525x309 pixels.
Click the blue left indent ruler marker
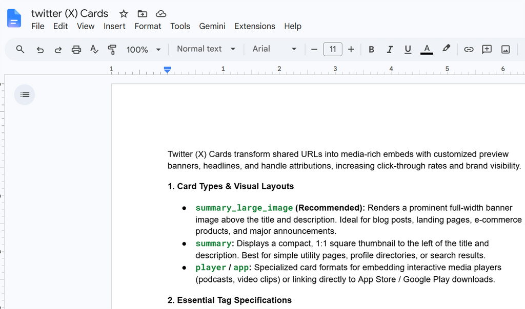click(x=168, y=70)
